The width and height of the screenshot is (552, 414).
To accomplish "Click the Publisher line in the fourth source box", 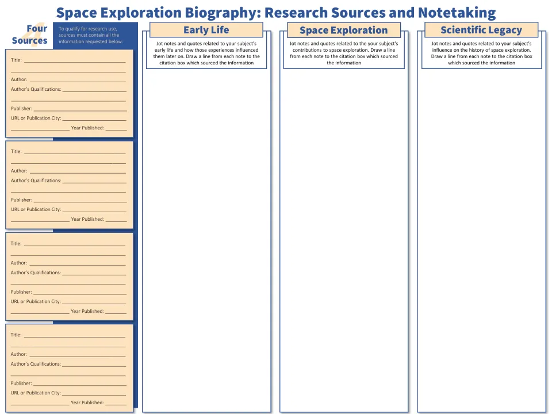I will click(80, 383).
